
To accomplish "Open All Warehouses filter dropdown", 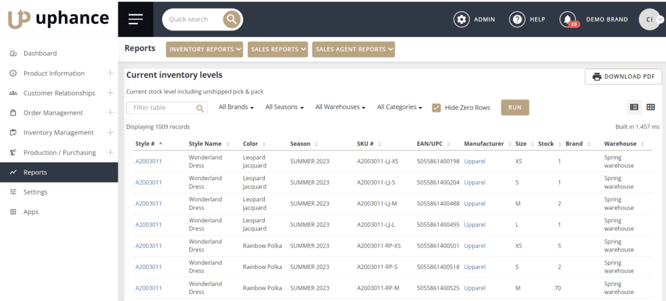I will point(340,107).
